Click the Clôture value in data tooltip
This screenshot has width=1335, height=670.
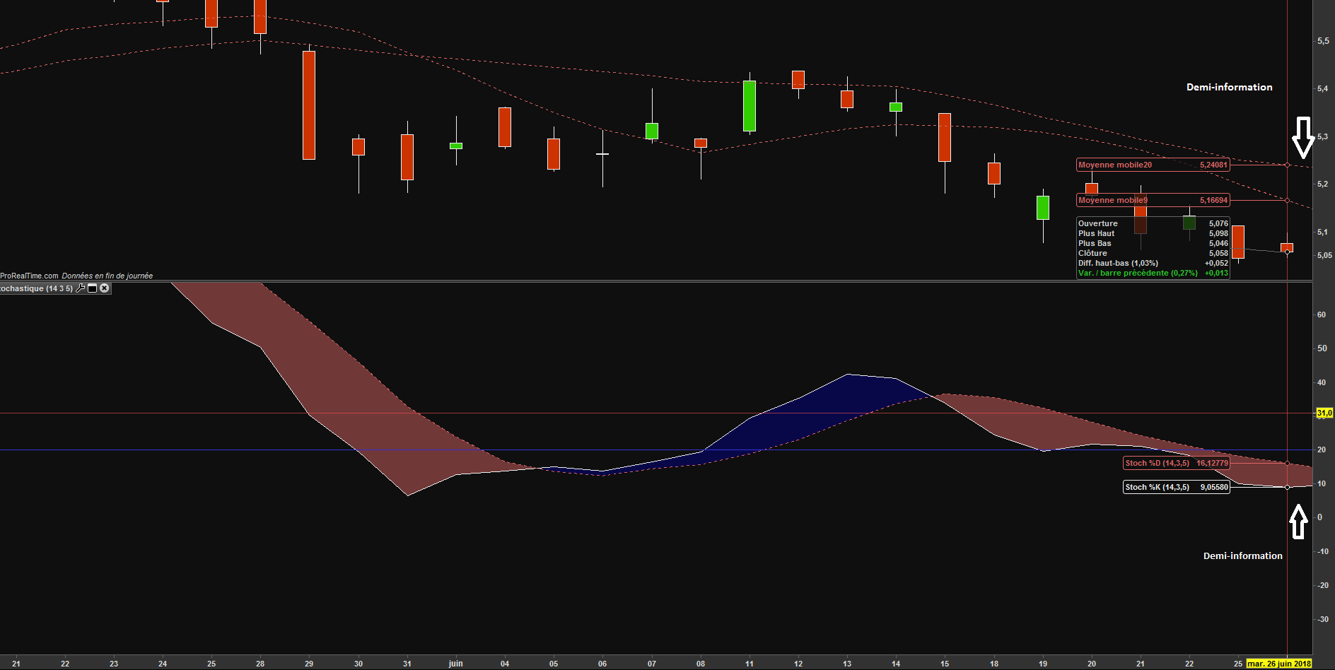coord(1218,253)
